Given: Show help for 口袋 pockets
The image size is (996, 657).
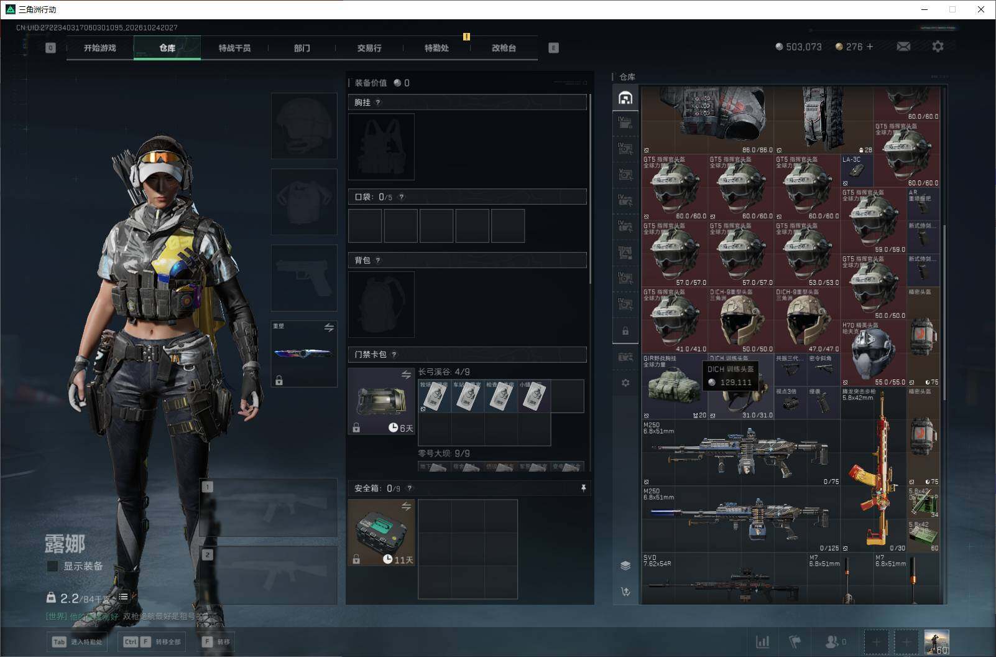Looking at the screenshot, I should click(x=402, y=197).
